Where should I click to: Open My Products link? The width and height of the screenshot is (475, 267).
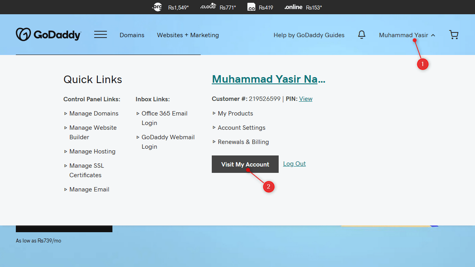(235, 114)
